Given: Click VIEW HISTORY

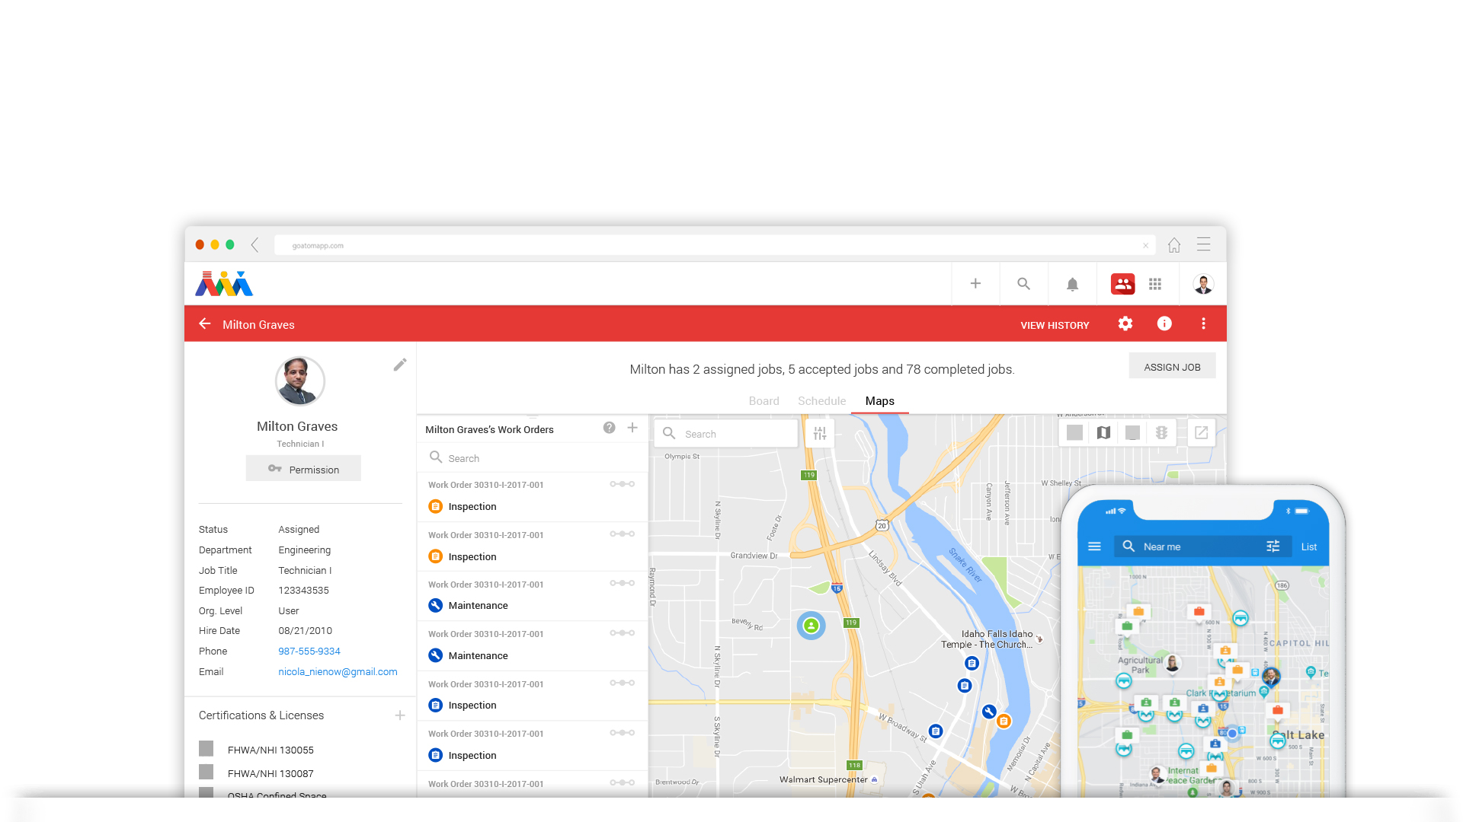Looking at the screenshot, I should click(1055, 325).
